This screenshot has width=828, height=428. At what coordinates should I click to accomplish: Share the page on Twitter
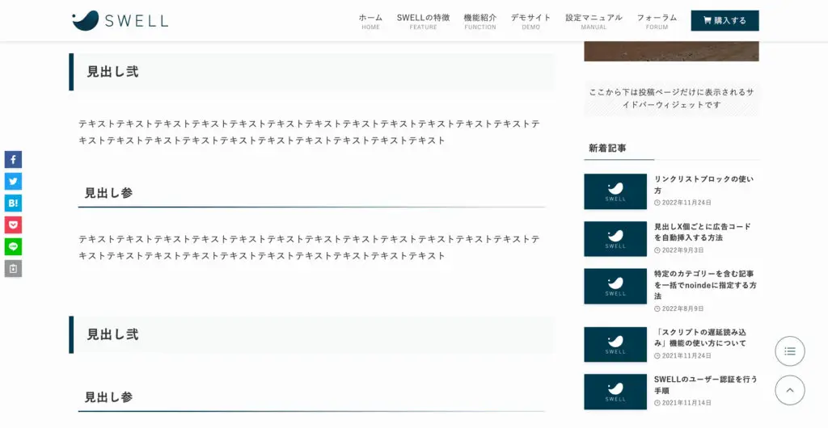point(13,182)
